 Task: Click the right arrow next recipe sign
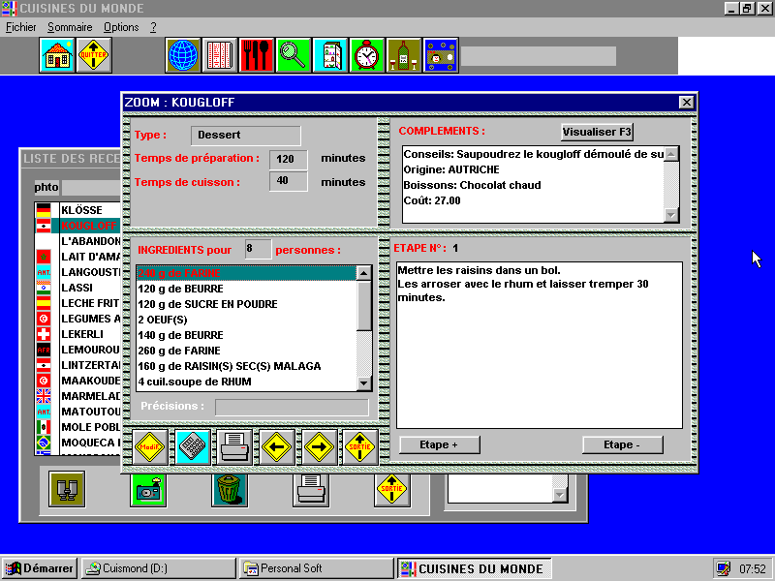(320, 446)
